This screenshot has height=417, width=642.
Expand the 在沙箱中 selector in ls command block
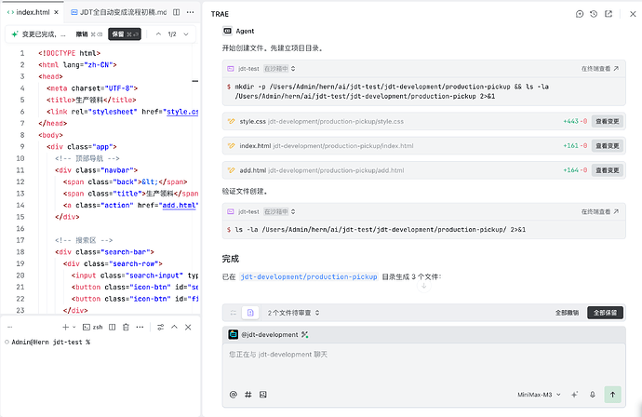279,211
